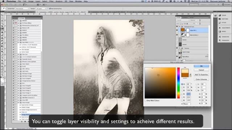Open the layer blend mode dropdown

click(183, 20)
